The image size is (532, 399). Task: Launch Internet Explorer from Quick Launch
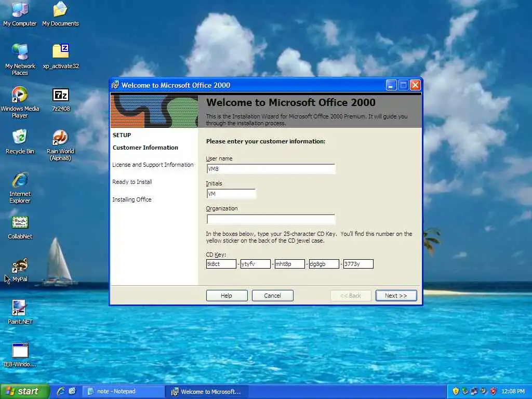click(61, 391)
